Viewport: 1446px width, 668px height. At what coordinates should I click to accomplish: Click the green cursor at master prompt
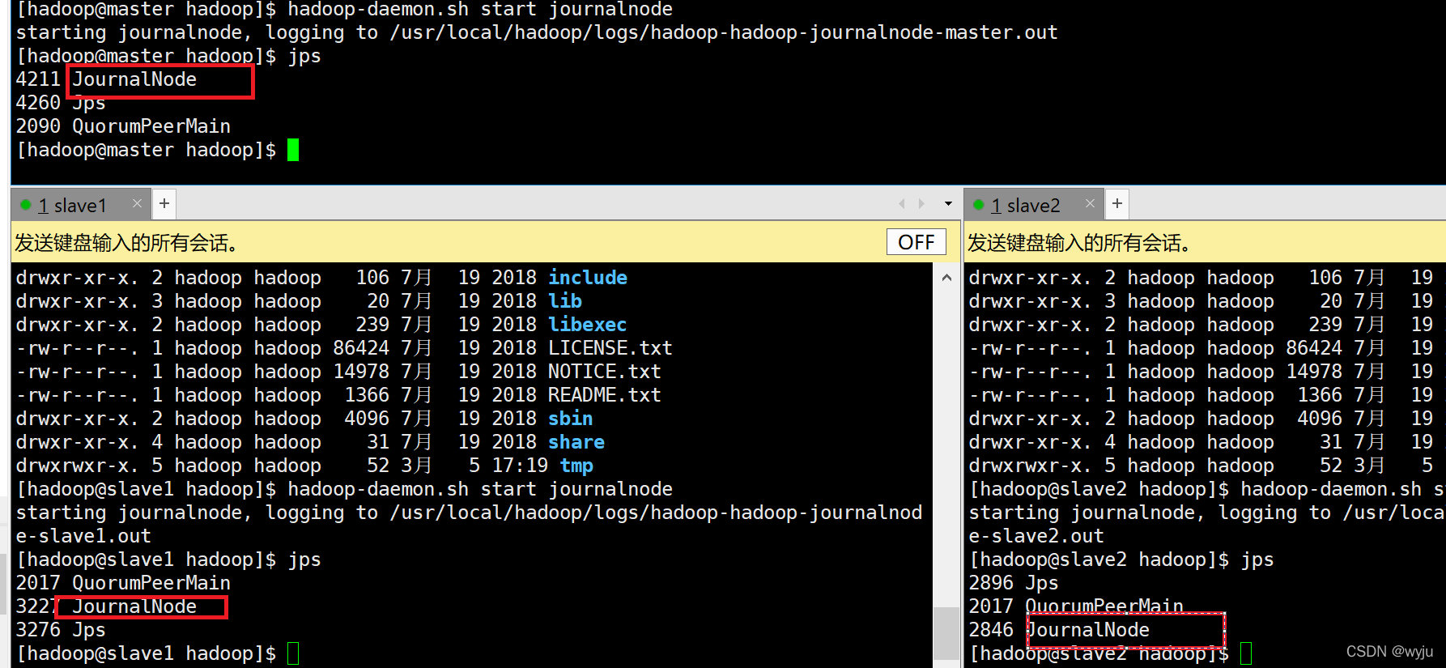click(x=293, y=150)
